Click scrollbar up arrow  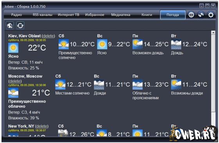(213, 33)
